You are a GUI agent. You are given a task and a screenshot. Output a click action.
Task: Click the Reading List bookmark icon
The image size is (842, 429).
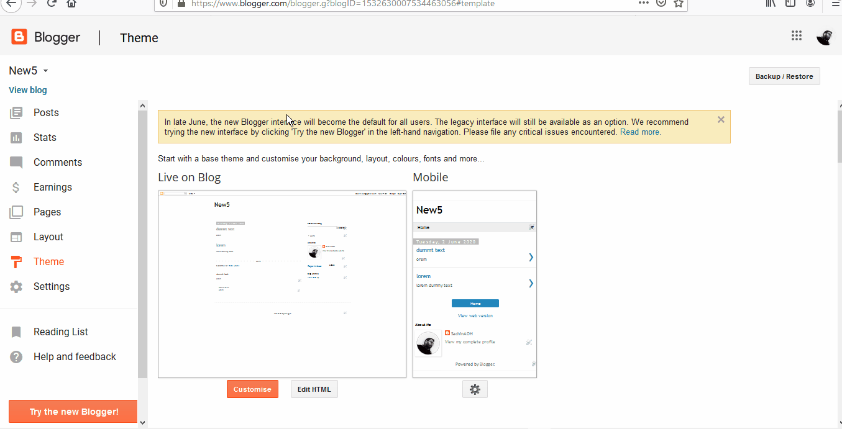point(16,332)
